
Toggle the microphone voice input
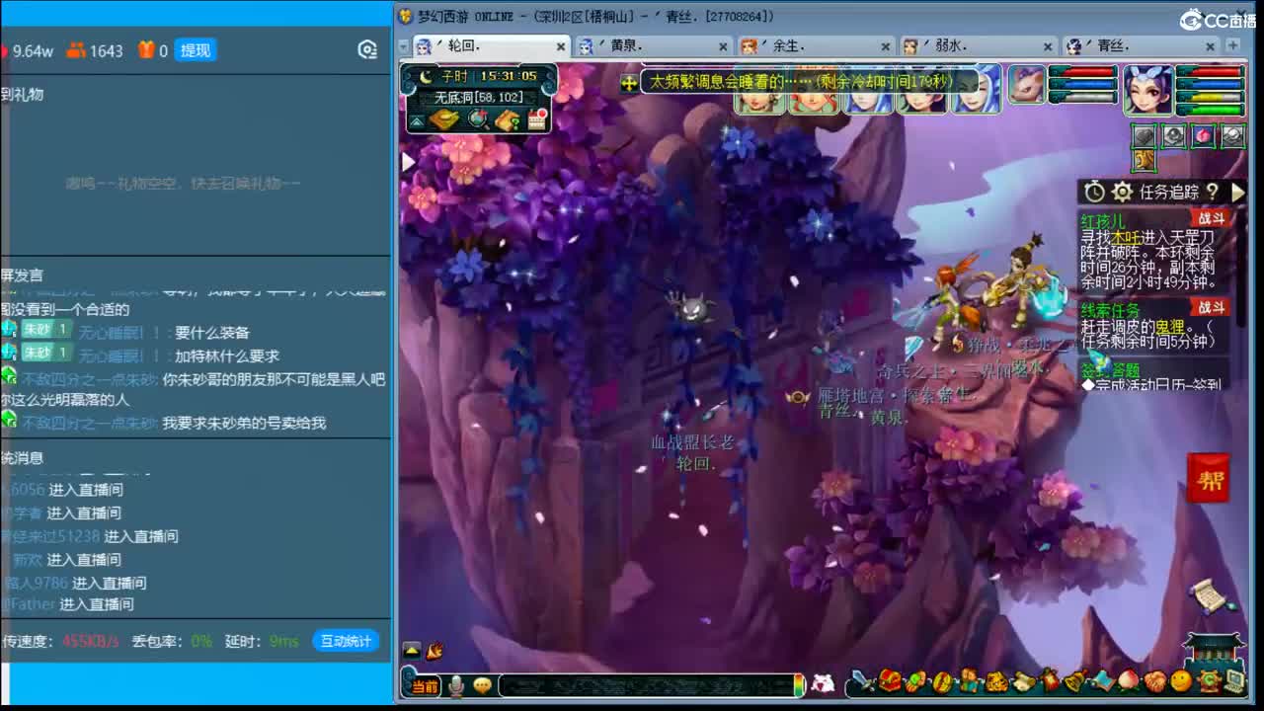[456, 685]
